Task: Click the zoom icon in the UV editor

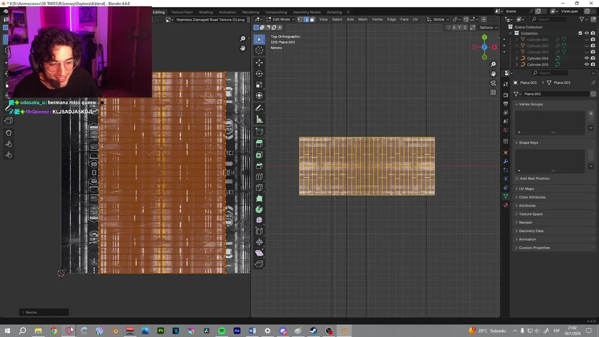Action: click(242, 39)
